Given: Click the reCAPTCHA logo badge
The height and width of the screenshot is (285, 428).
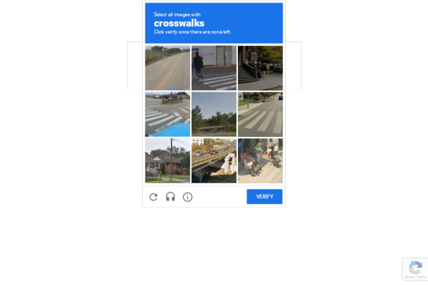Looking at the screenshot, I should click(x=415, y=267).
